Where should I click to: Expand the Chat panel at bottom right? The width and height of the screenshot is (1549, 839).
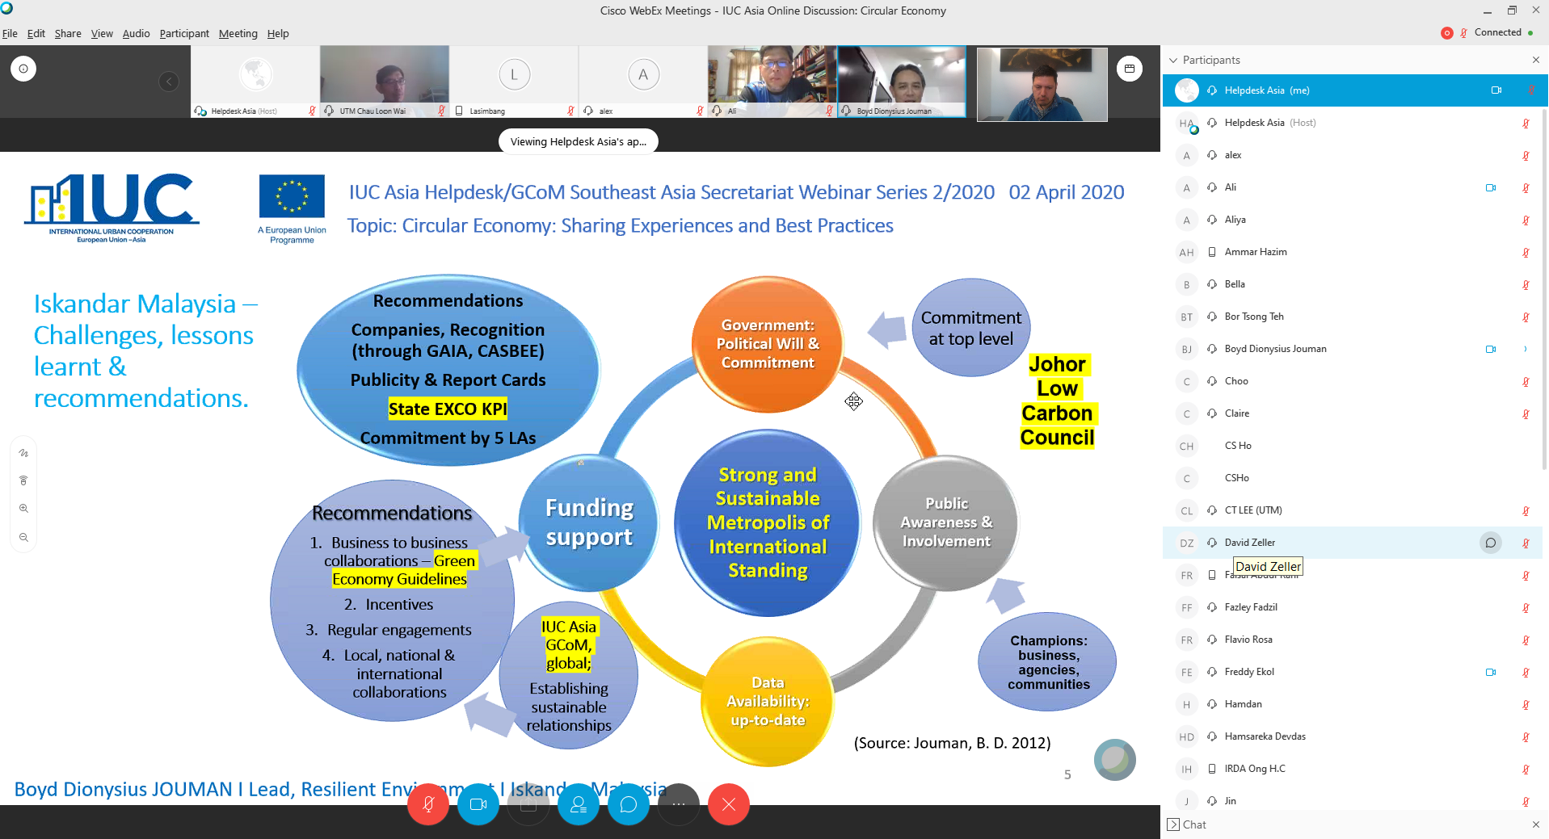click(x=1173, y=824)
